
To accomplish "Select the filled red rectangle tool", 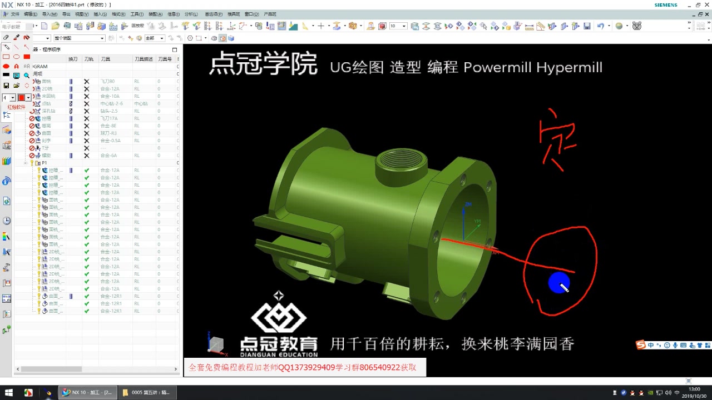I will (x=26, y=57).
